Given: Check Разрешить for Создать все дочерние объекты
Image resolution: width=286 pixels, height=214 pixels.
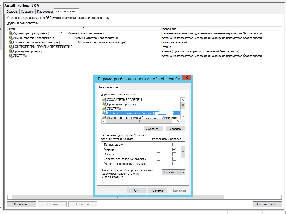Looking at the screenshot, I should (x=158, y=159).
